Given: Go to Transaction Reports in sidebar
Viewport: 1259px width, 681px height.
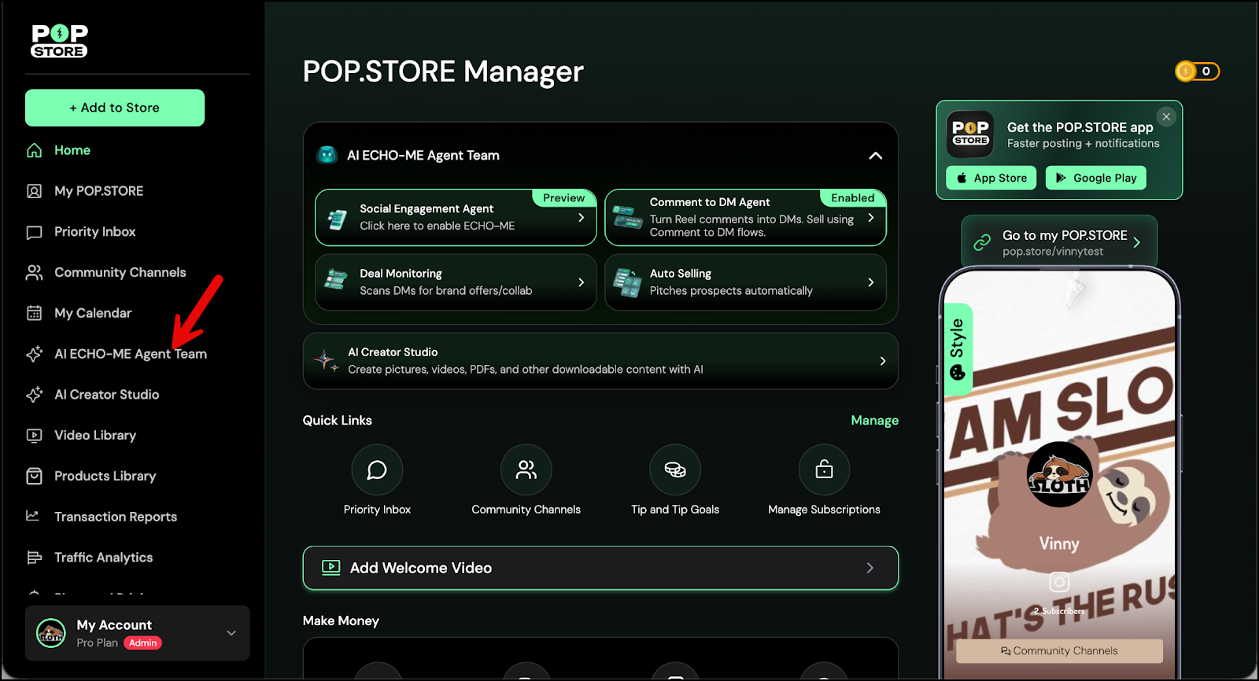Looking at the screenshot, I should pyautogui.click(x=115, y=517).
